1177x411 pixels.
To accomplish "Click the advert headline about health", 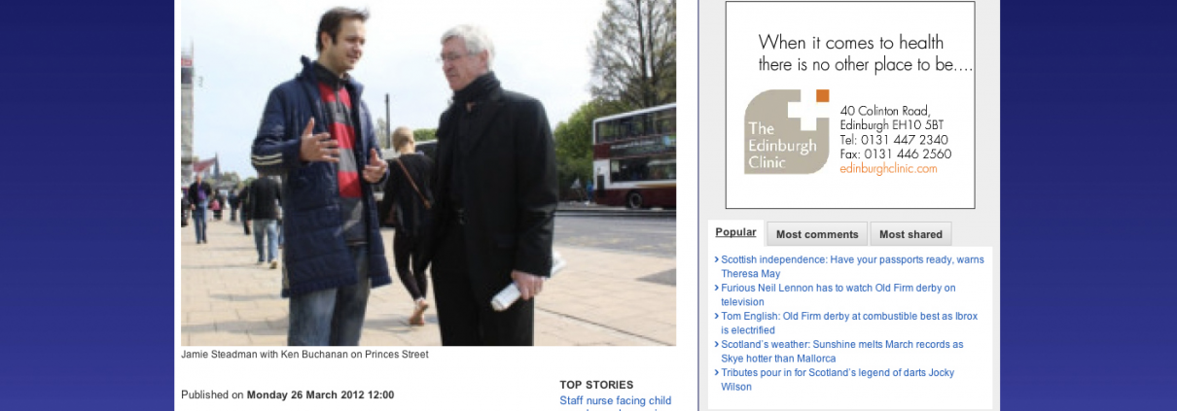I will [865, 53].
